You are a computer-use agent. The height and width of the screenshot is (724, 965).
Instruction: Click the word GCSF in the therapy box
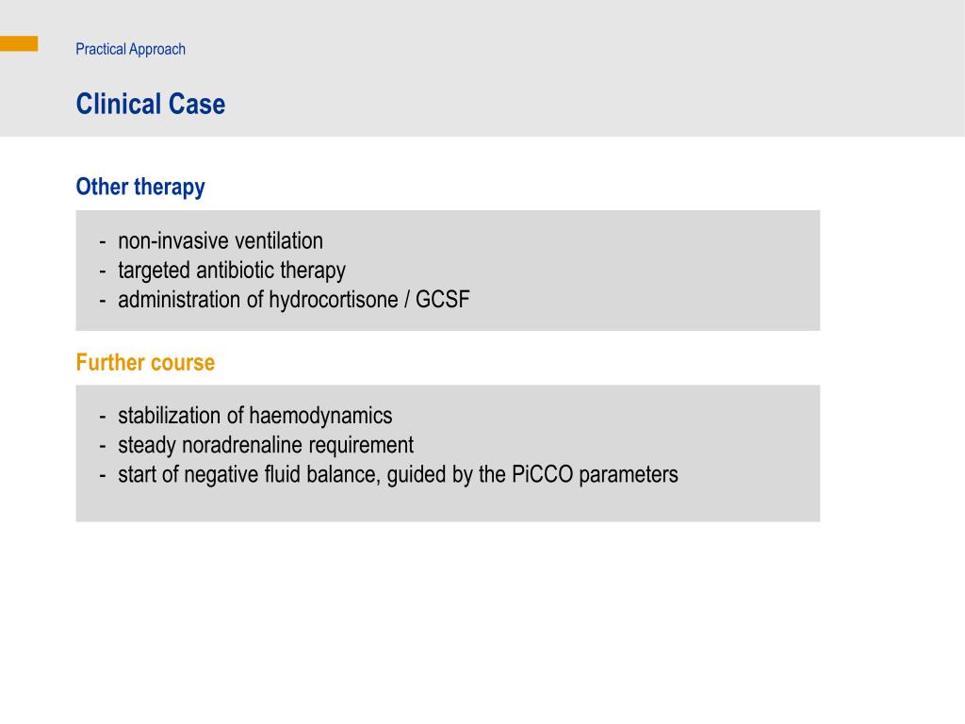[x=443, y=300]
